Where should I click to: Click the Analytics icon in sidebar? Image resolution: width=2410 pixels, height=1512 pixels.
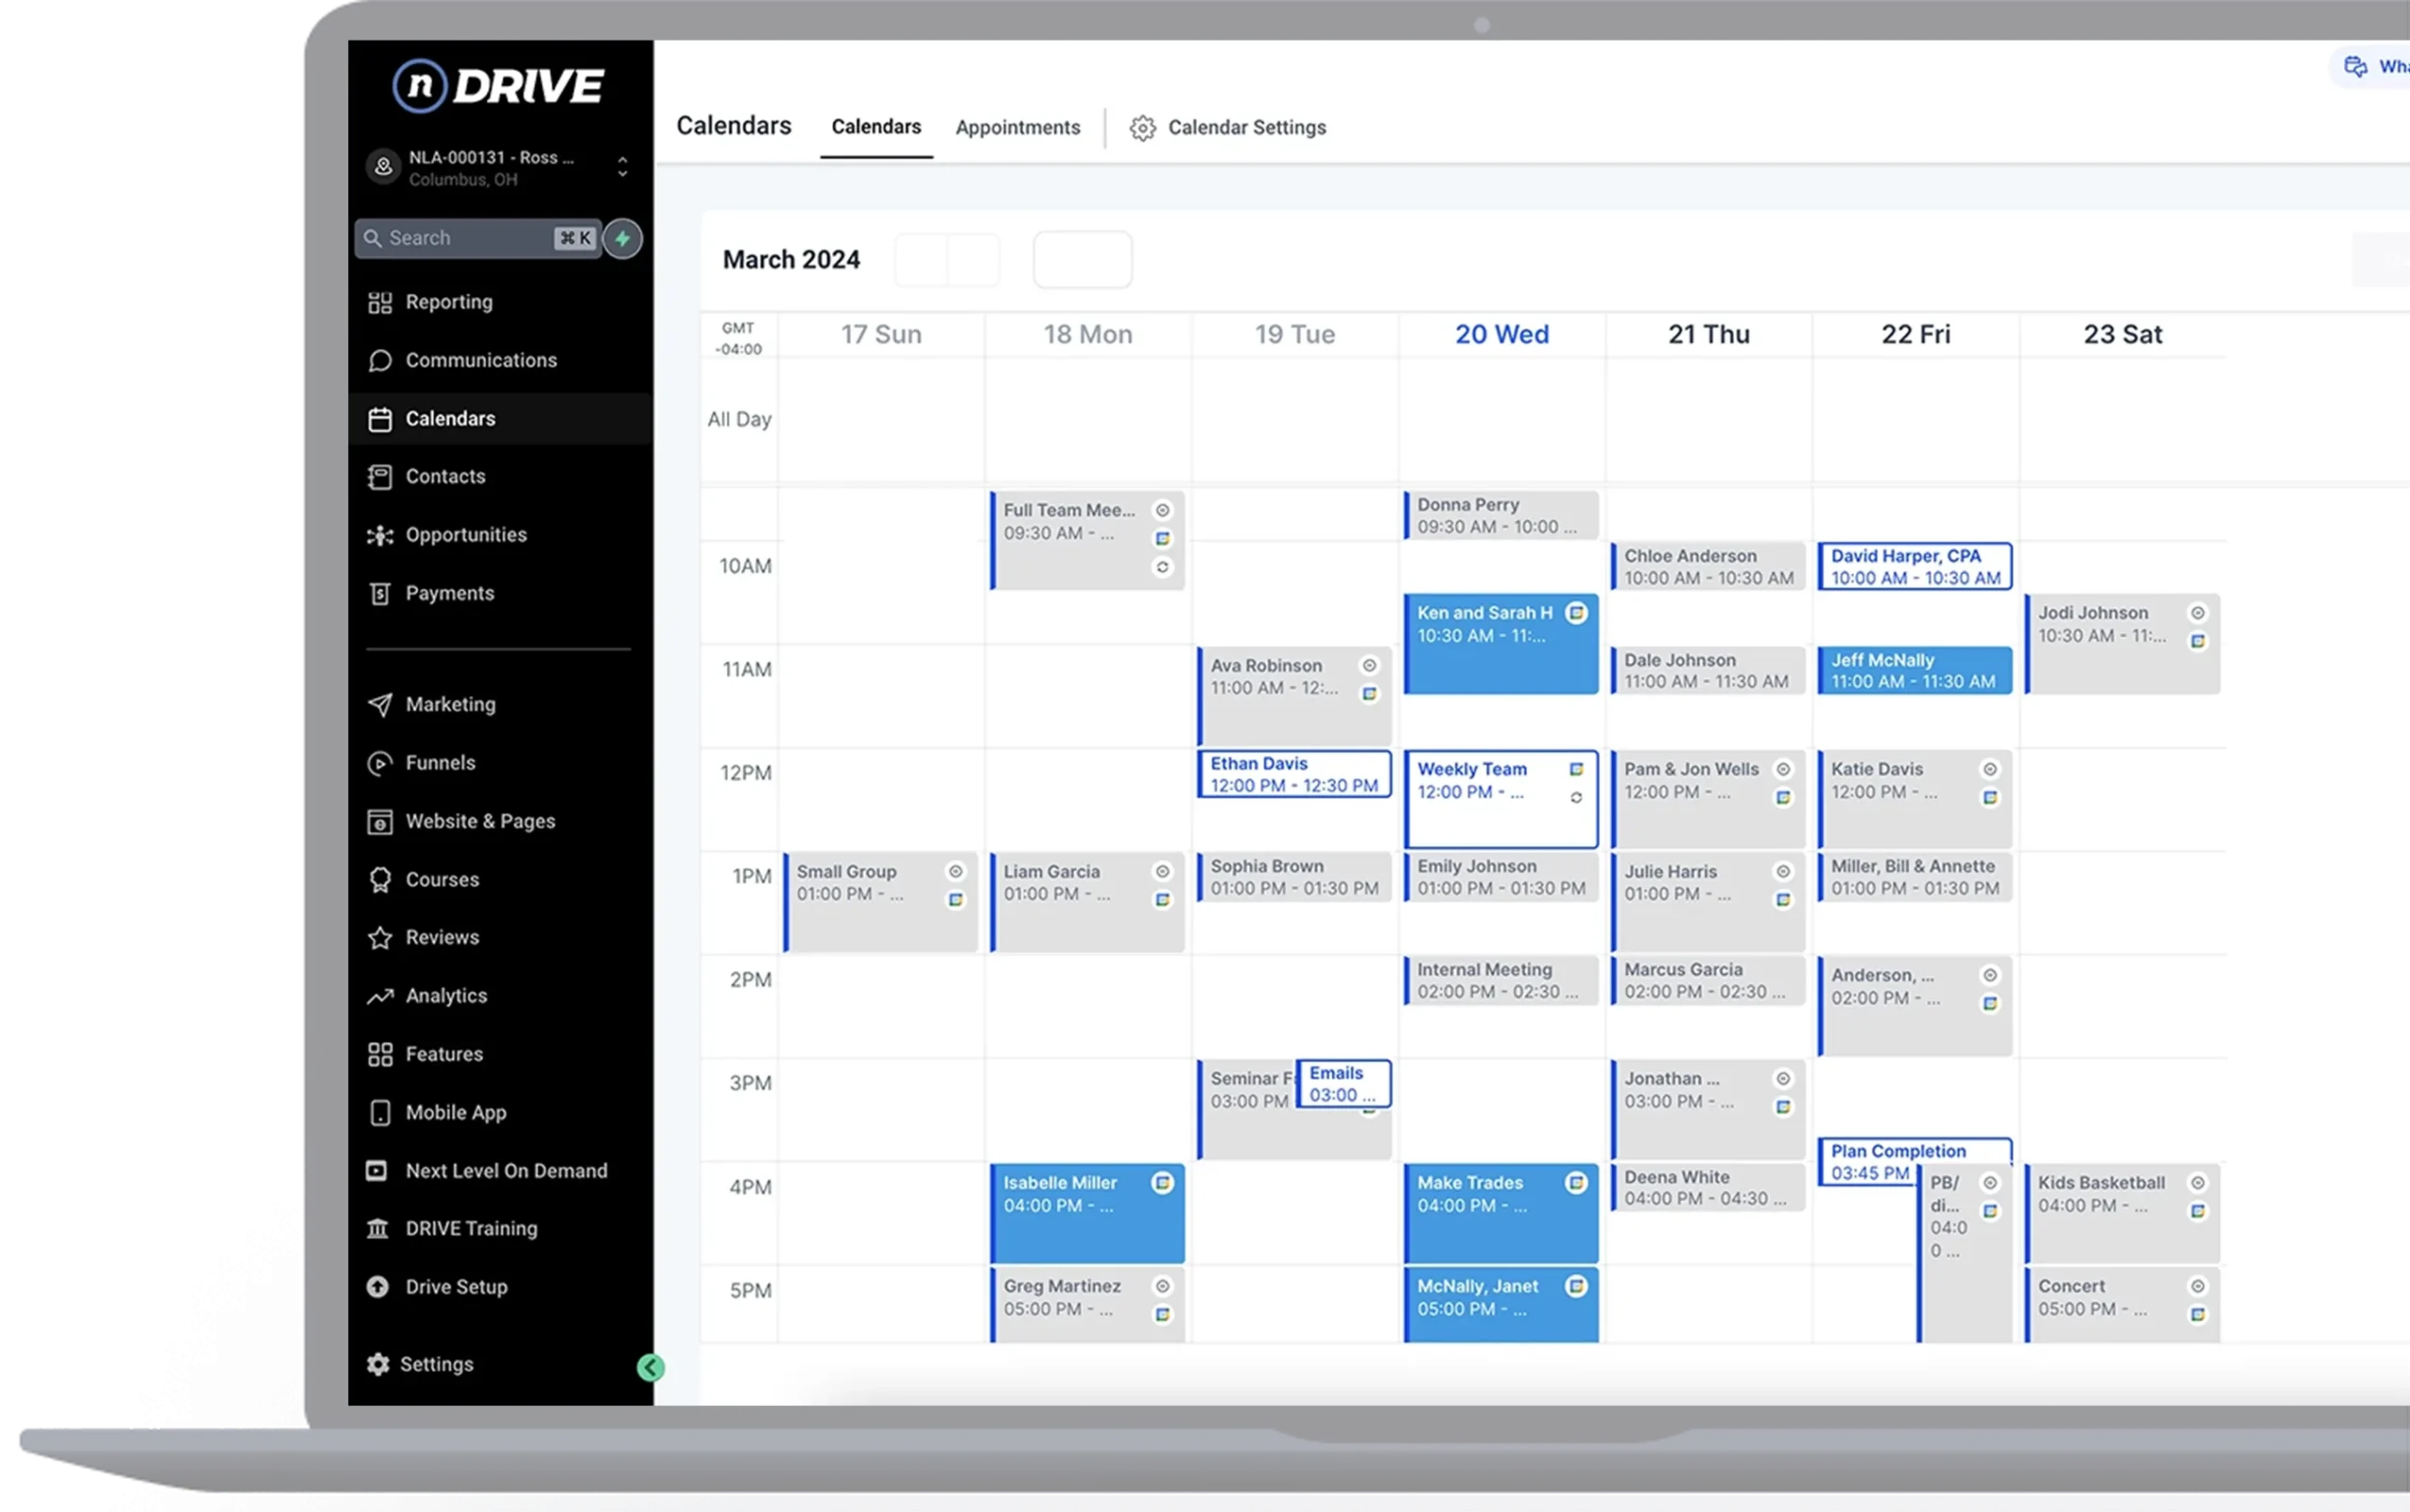click(380, 995)
